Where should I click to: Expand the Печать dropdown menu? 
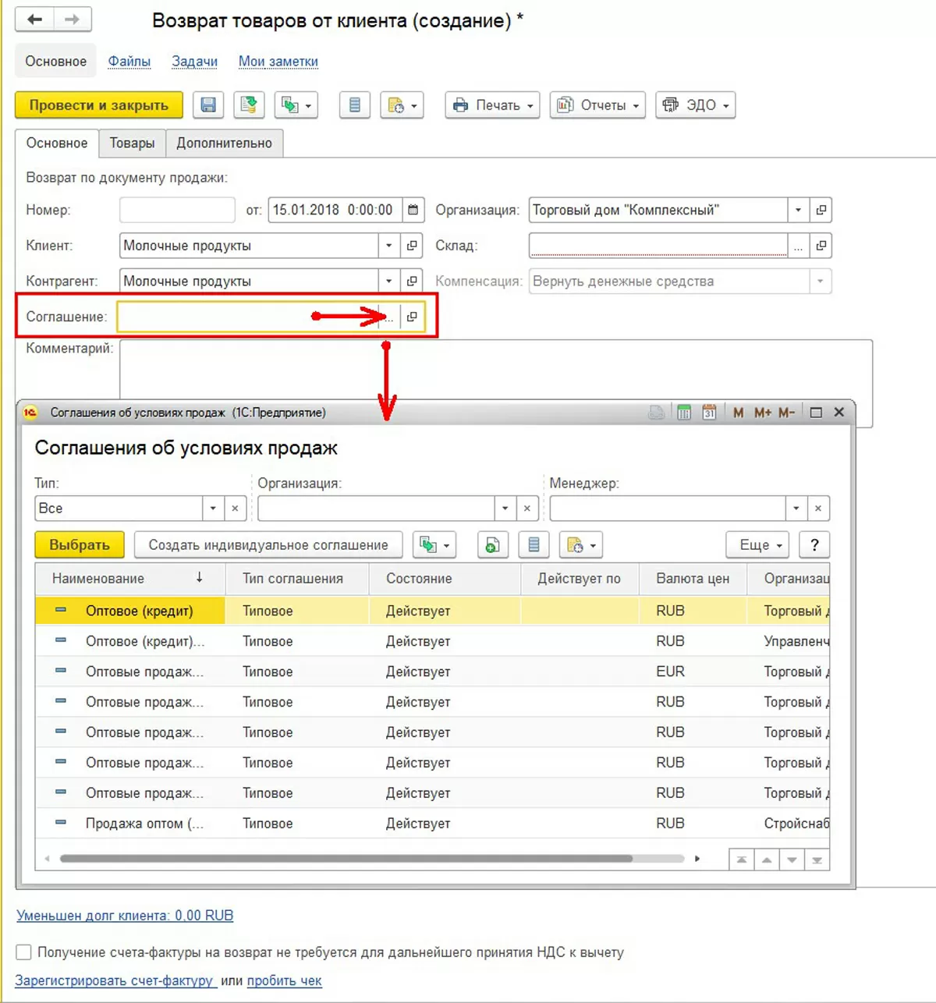click(494, 105)
